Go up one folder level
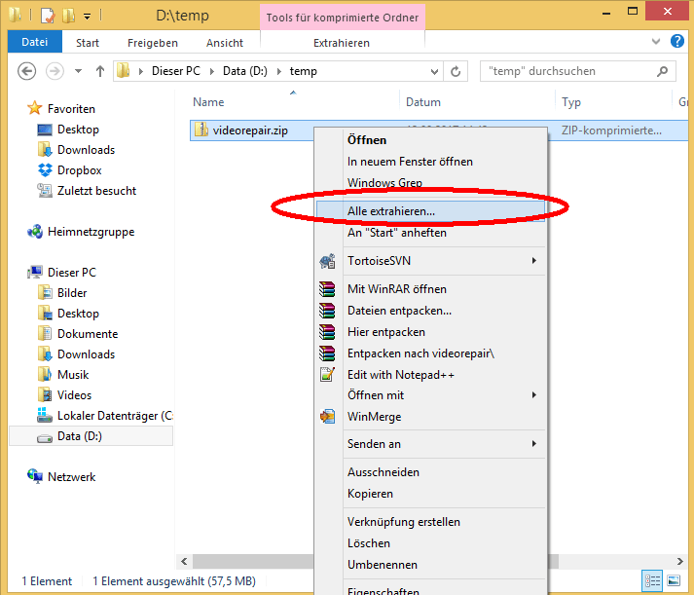Viewport: 694px width, 595px height. pos(100,71)
